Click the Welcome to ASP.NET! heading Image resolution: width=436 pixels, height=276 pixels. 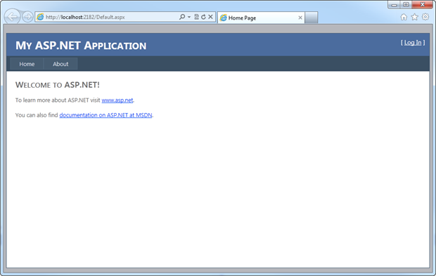57,85
